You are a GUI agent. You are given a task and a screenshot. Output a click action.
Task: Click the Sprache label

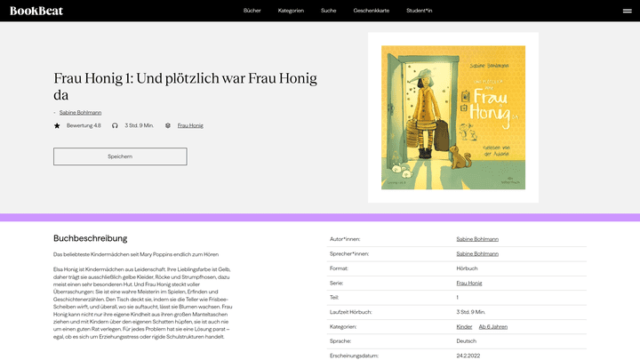340,340
